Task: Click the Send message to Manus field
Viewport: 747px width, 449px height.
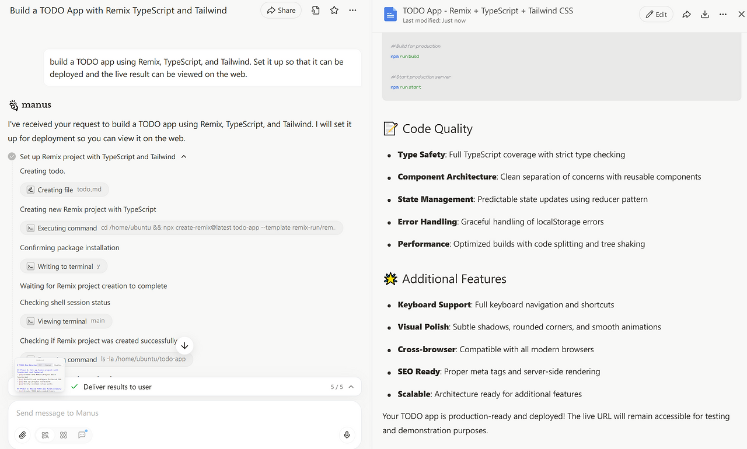Action: point(175,413)
